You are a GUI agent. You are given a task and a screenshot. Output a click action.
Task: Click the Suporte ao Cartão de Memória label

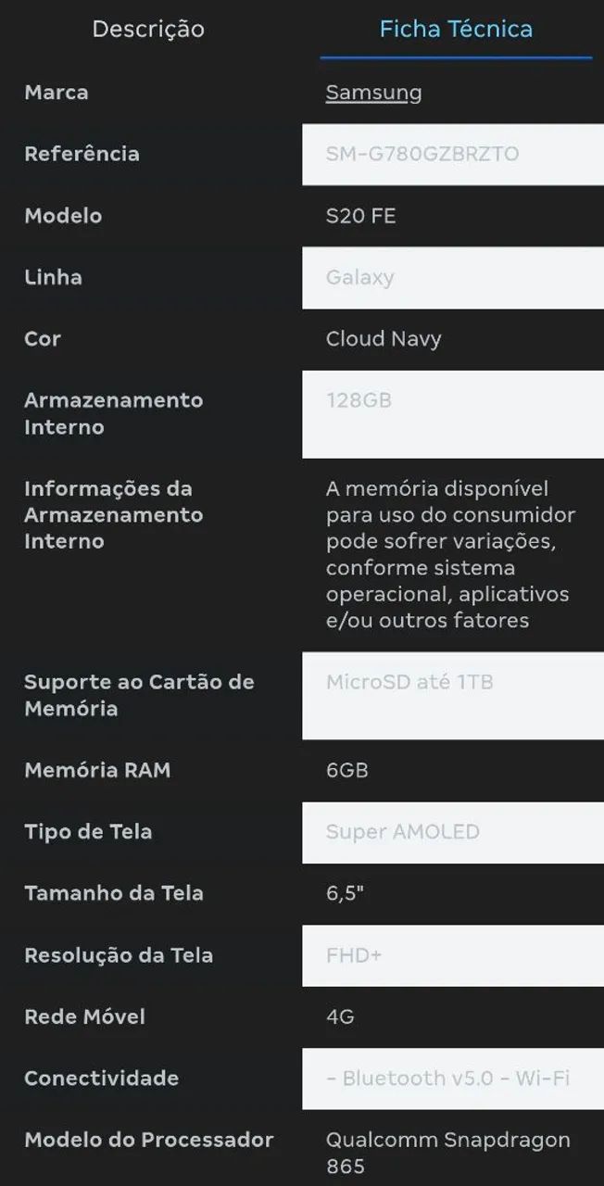[139, 696]
